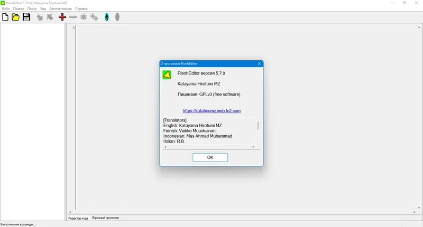
Task: Close the About RisohEditor dialog
Action: click(259, 63)
